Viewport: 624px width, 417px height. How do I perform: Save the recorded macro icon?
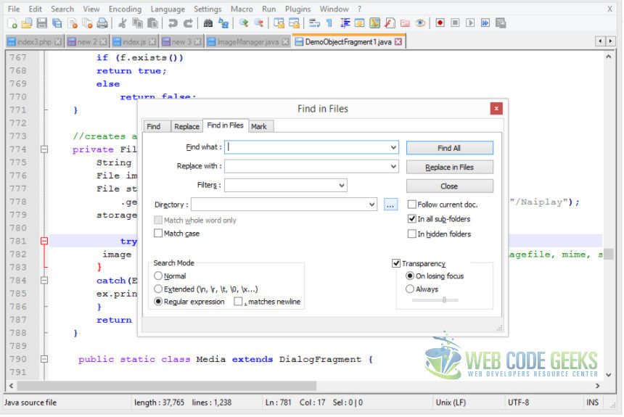tap(501, 23)
